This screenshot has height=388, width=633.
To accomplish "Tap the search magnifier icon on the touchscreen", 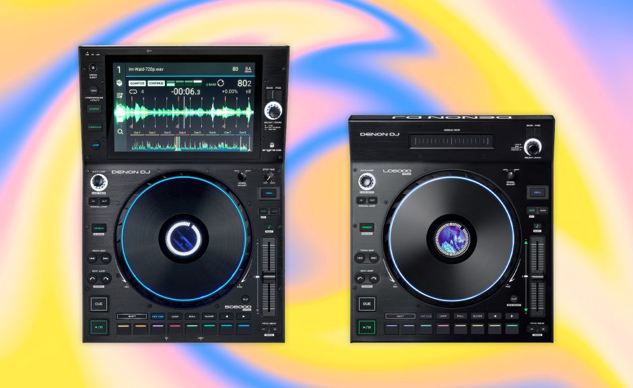I will tap(119, 131).
